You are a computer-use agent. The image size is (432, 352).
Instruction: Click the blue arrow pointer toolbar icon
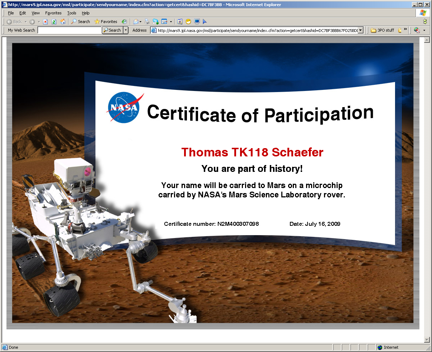point(205,22)
